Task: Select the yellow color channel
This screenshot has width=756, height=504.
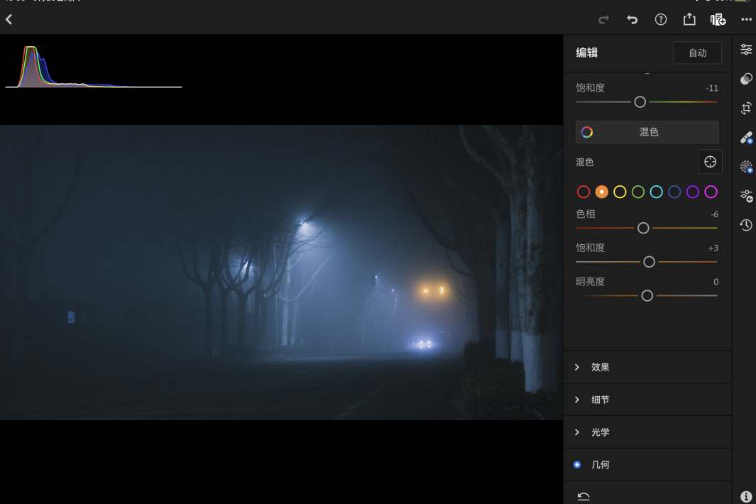Action: pos(620,192)
